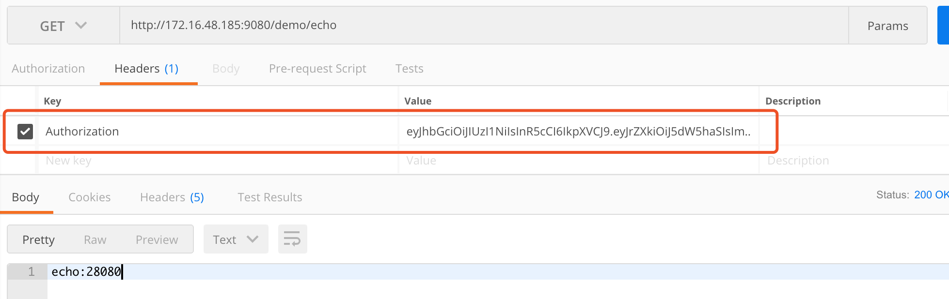Click the request URL input field
The height and width of the screenshot is (299, 949).
tap(484, 25)
